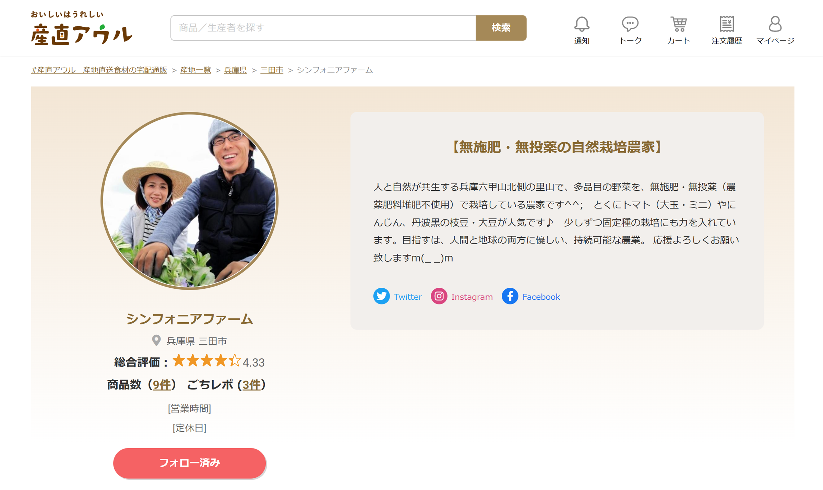Open the マイページ user profile icon
Screen dimensions: 823x490
(x=775, y=24)
